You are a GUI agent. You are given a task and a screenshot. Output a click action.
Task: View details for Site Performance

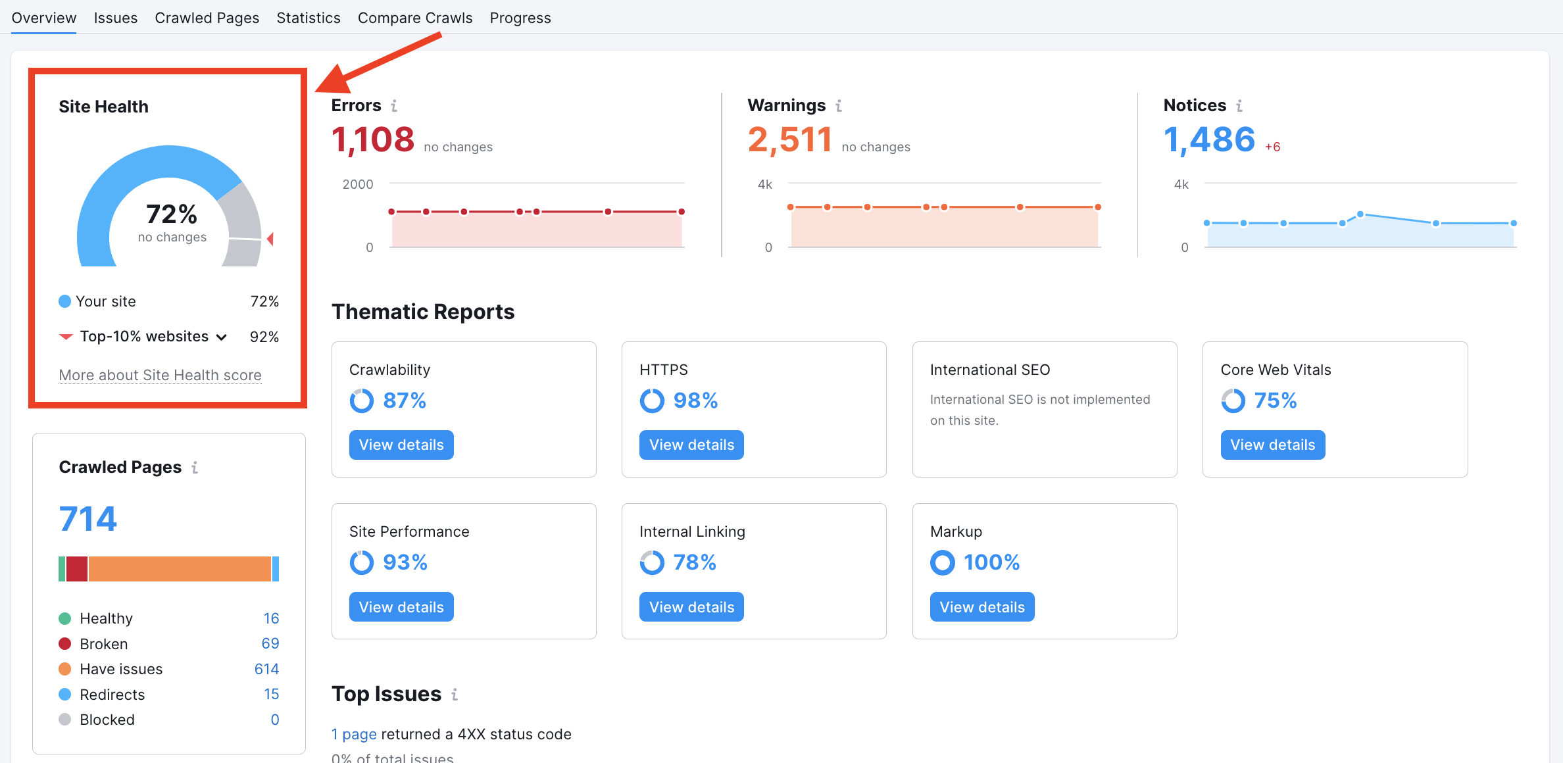coord(401,606)
